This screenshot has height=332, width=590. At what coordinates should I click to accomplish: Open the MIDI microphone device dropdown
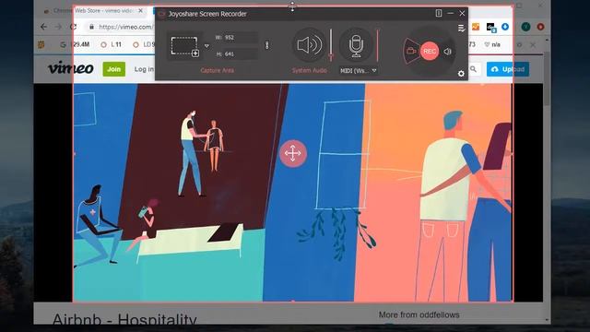[x=359, y=71]
